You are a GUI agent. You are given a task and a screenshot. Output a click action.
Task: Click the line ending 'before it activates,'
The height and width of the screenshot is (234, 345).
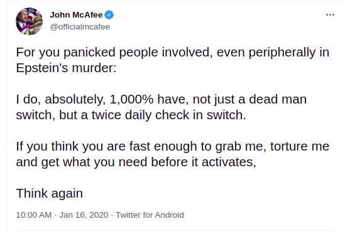(x=136, y=162)
